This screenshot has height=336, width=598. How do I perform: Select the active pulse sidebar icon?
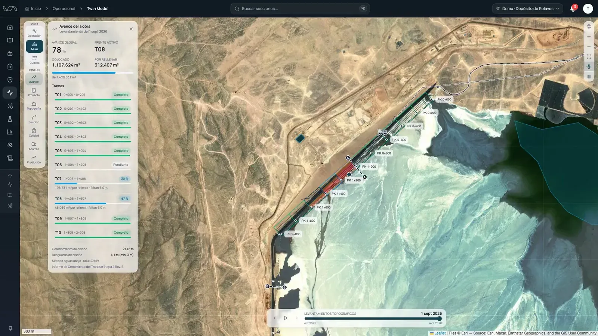(x=10, y=93)
